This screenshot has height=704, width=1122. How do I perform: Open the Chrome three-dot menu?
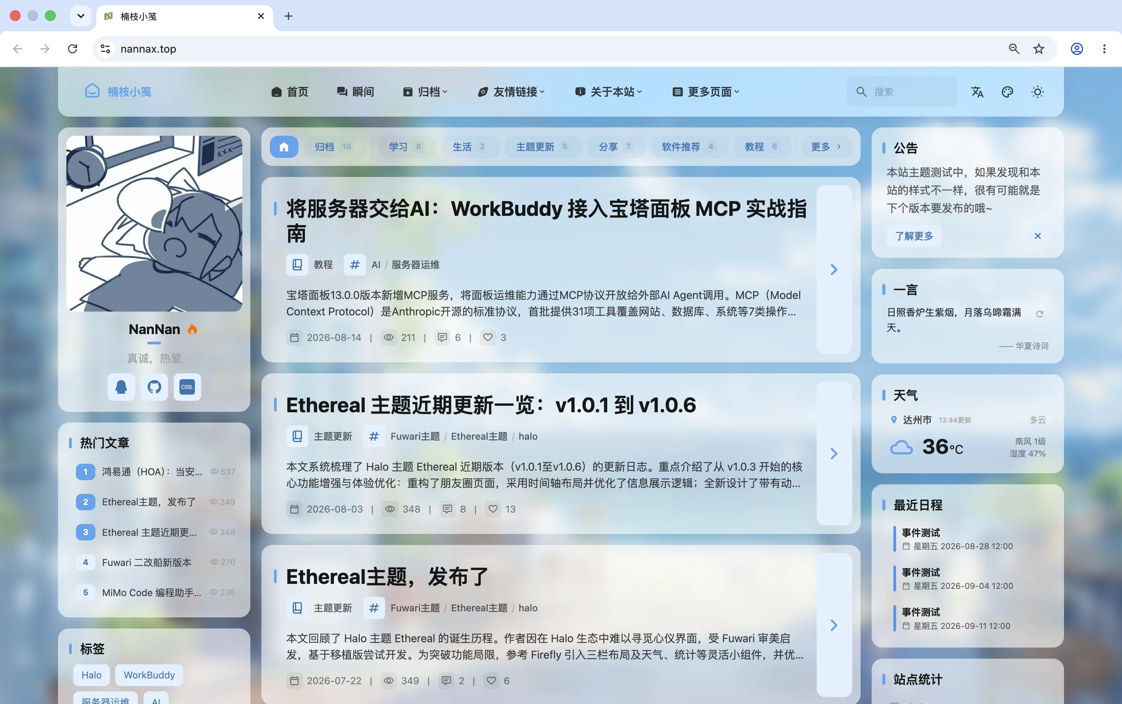point(1104,48)
